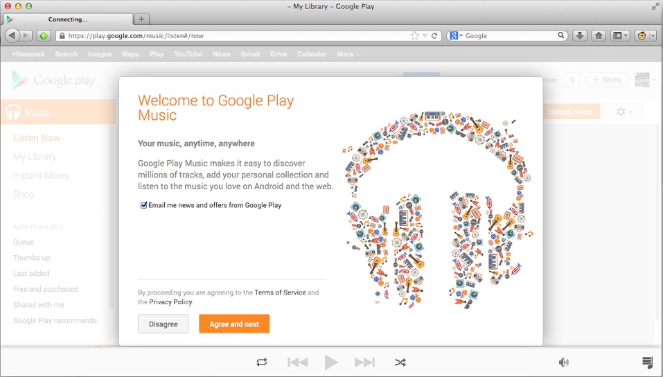This screenshot has height=377, width=663.
Task: Open the Privacy Policy link
Action: [170, 302]
